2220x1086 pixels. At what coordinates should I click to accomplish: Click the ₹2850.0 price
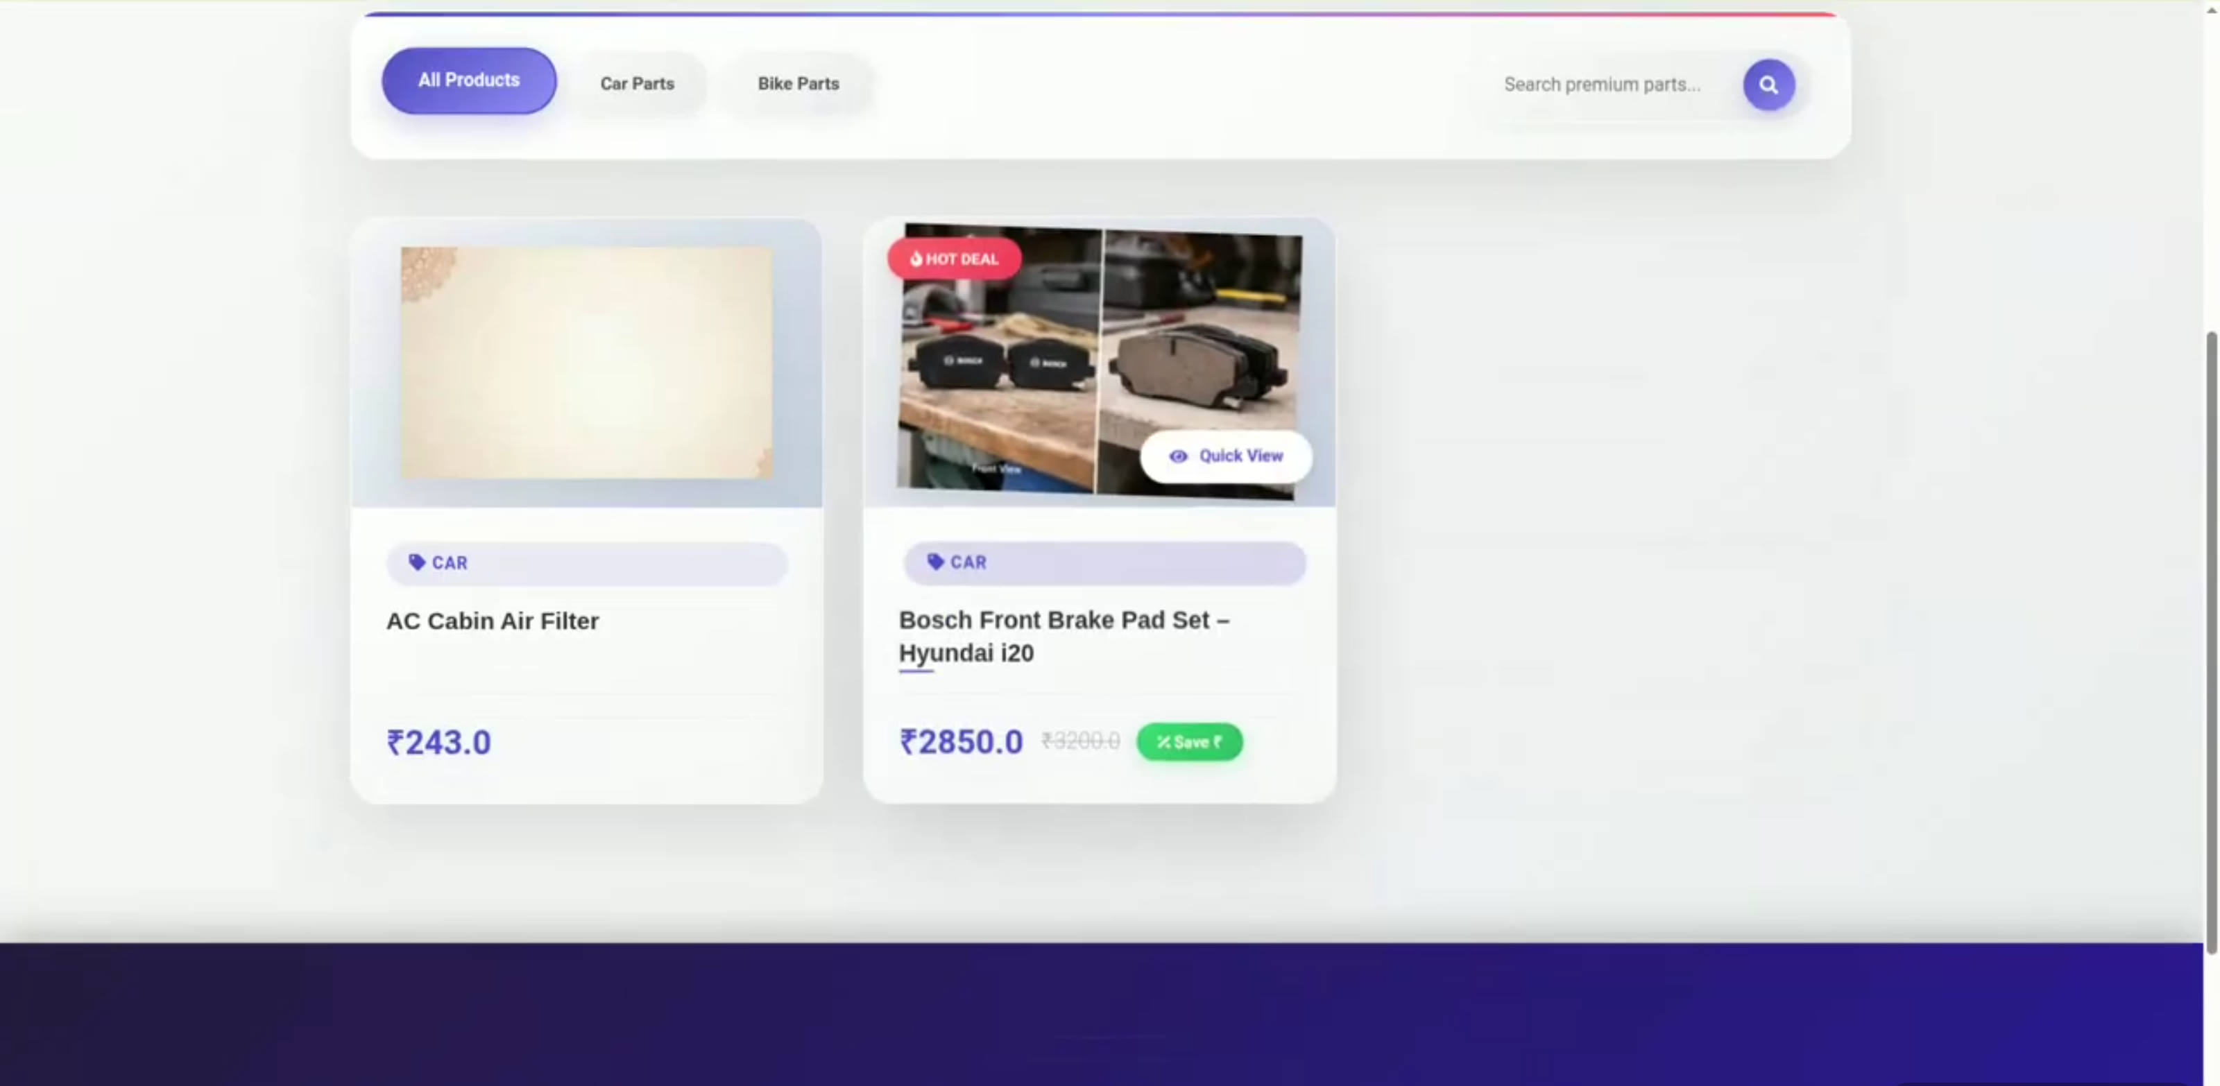(961, 741)
